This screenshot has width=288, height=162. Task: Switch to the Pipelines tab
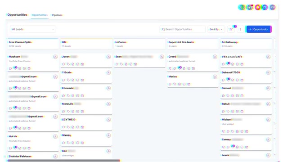click(x=57, y=15)
